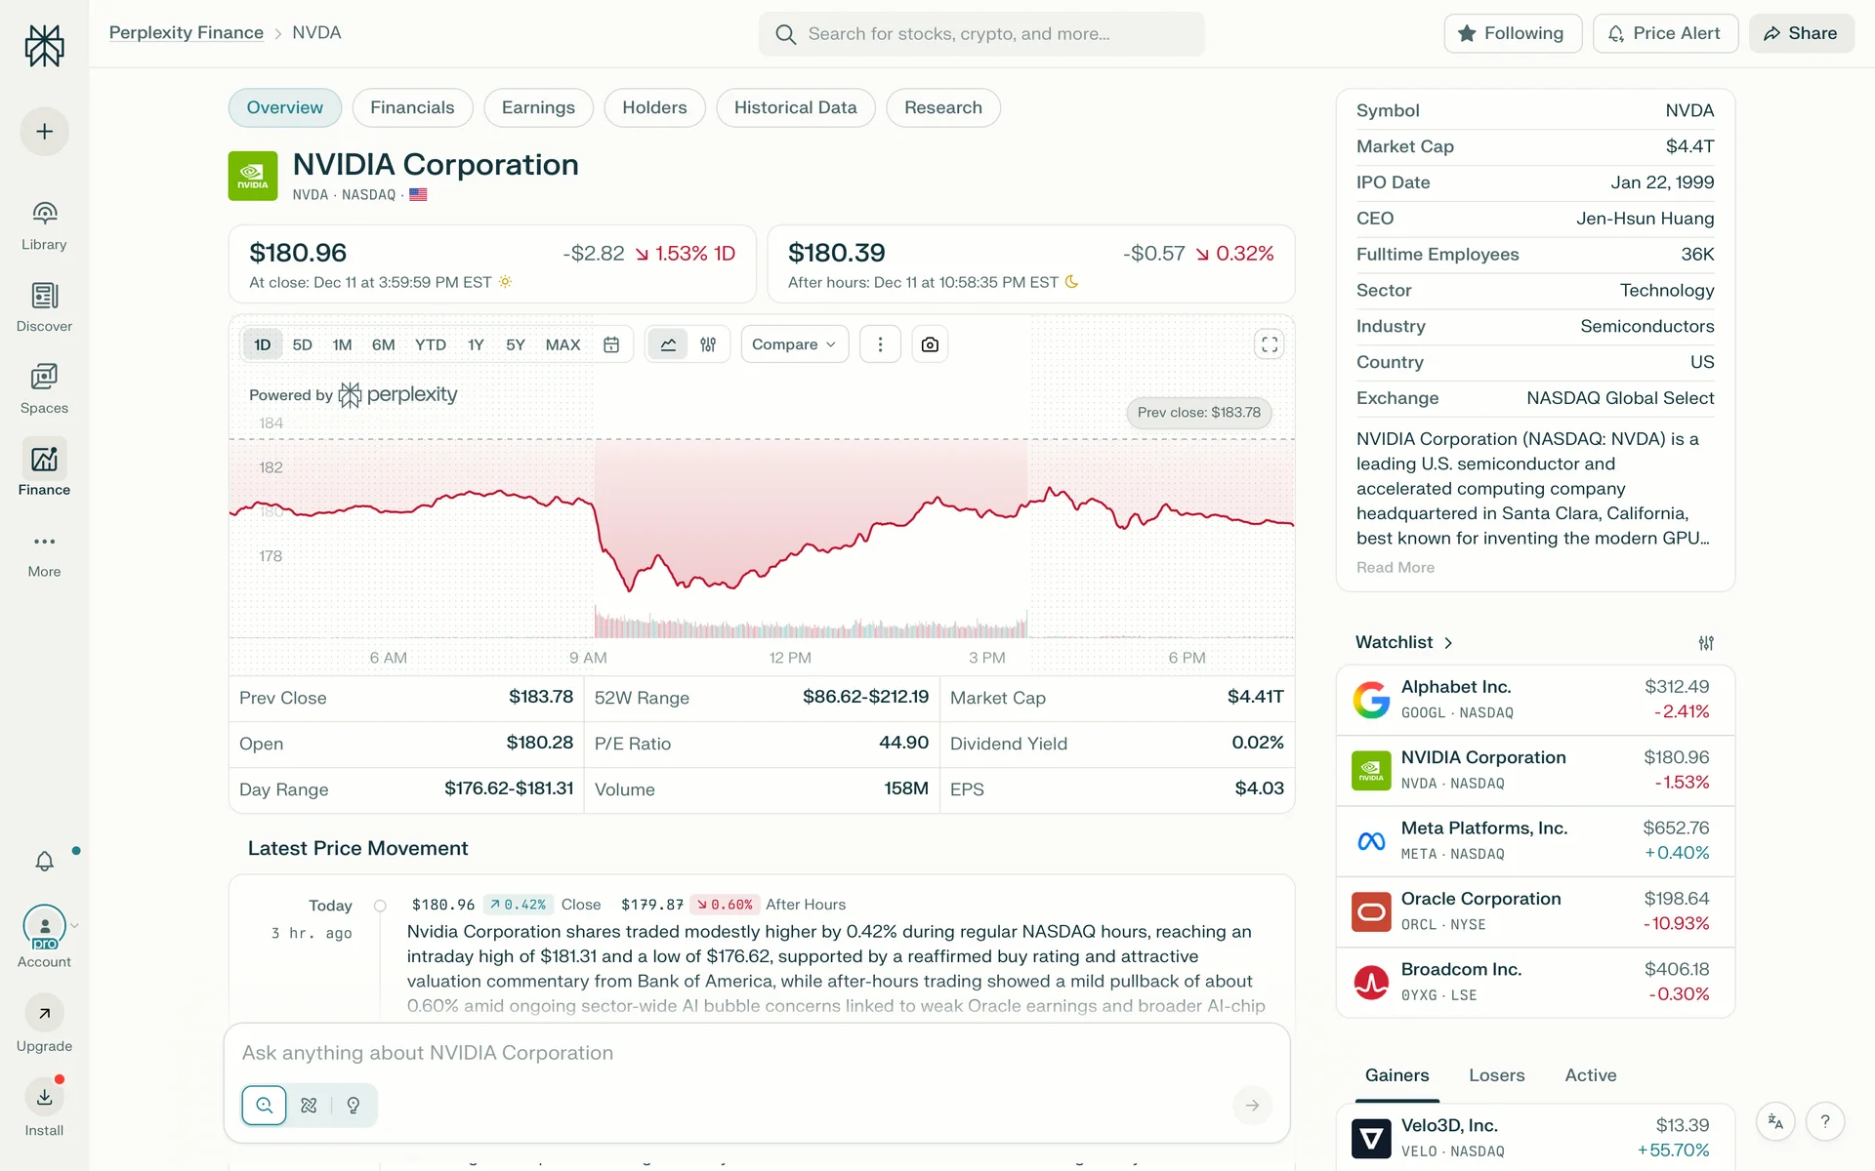This screenshot has width=1875, height=1171.
Task: Open the translate language icon
Action: 1775,1122
